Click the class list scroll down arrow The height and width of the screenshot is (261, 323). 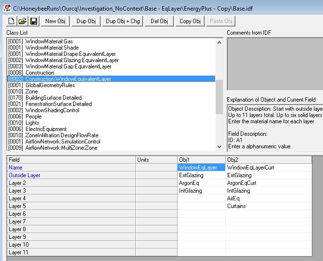[x=219, y=147]
